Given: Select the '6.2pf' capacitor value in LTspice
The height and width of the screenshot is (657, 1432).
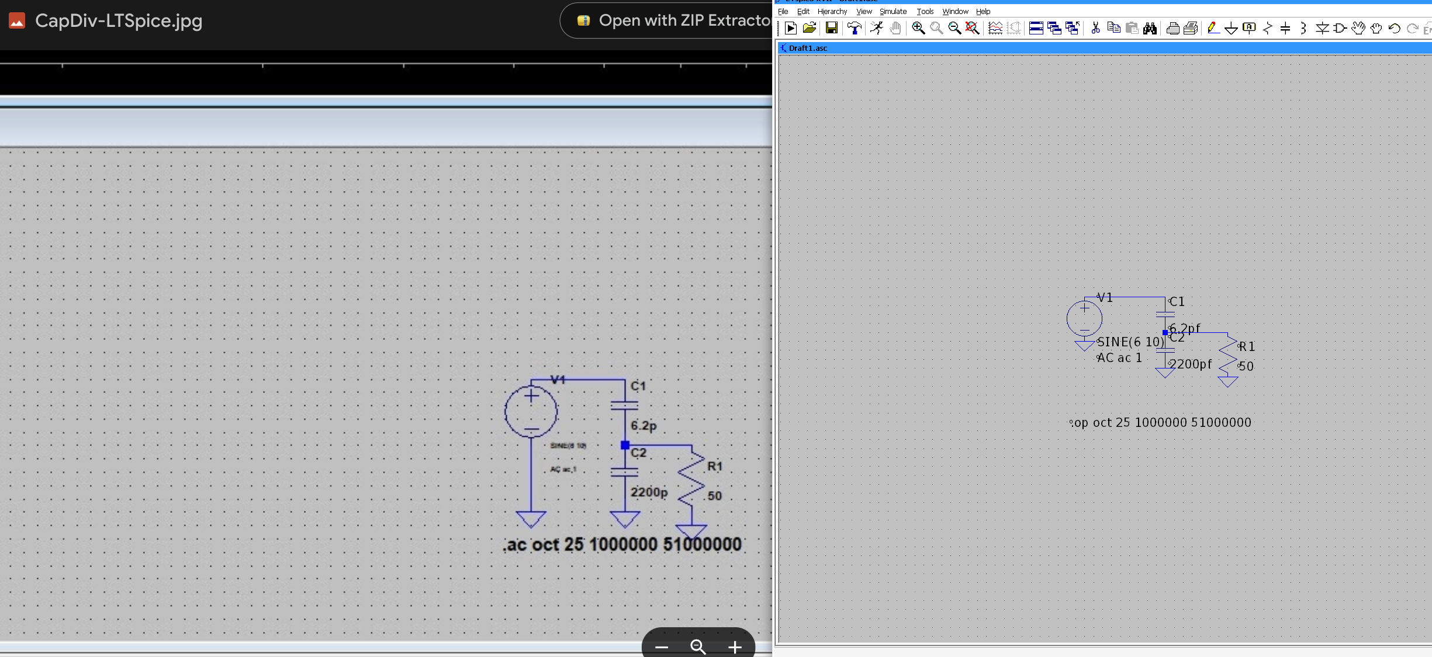Looking at the screenshot, I should [1184, 328].
